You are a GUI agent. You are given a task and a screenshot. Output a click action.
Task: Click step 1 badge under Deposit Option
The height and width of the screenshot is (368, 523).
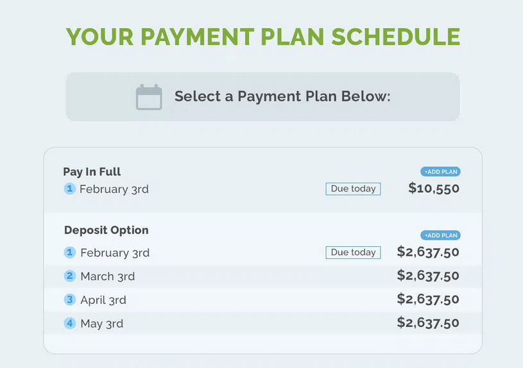(70, 253)
